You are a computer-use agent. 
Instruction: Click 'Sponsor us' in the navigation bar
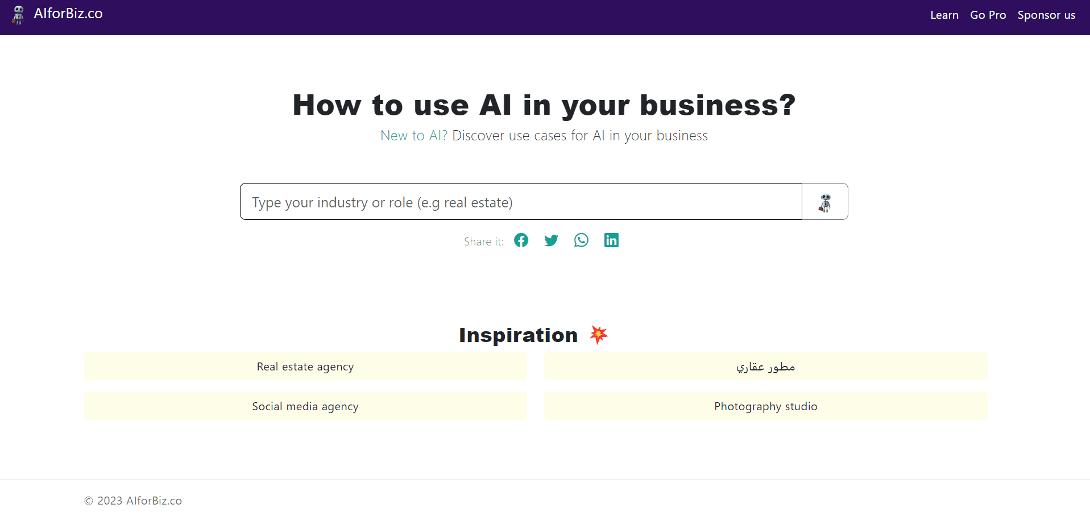coord(1046,15)
